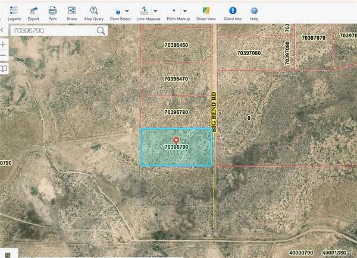The image size is (357, 258).
Task: Zoom in with the plus button
Action: pos(4,44)
